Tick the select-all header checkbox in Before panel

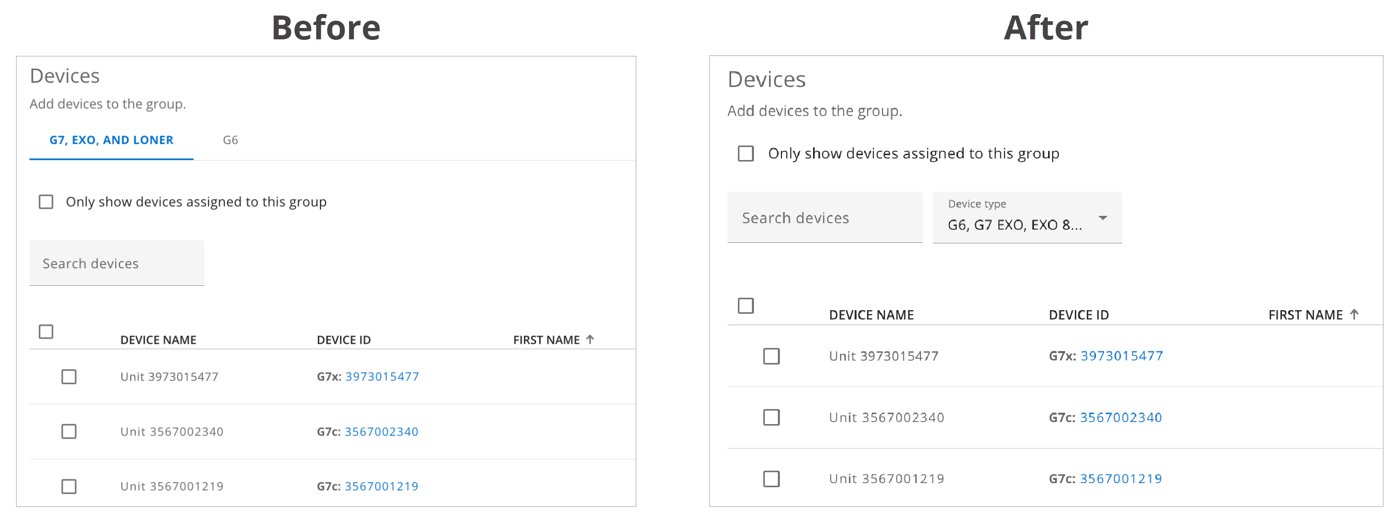pos(46,331)
